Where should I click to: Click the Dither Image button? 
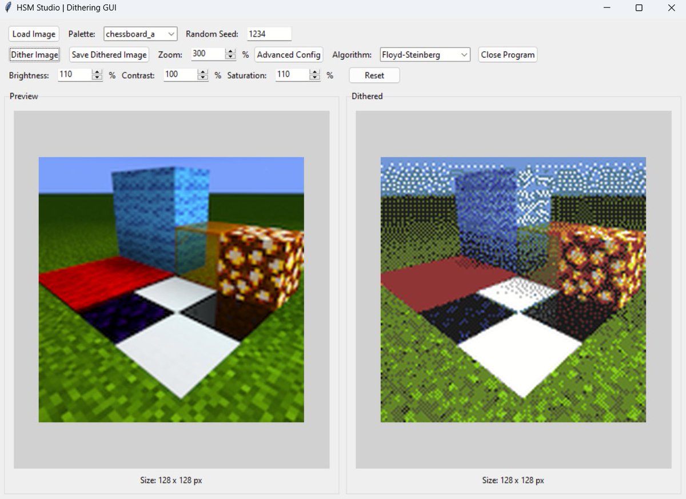[x=35, y=55]
